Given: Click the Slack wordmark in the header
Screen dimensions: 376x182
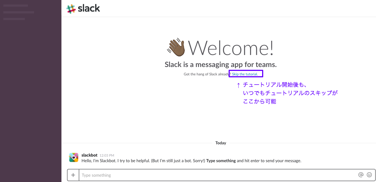Looking at the screenshot, I should [x=89, y=8].
